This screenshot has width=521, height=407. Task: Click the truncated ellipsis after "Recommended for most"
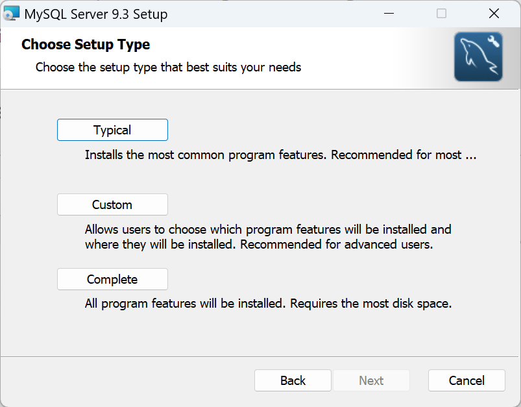tap(472, 156)
